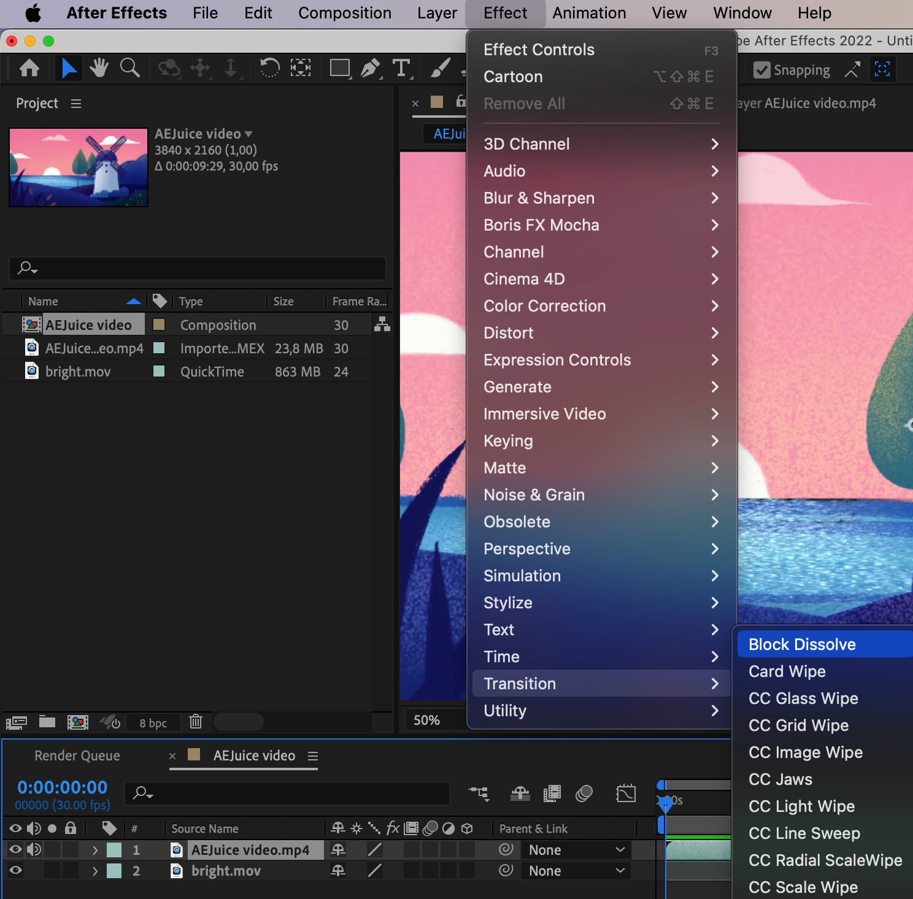Click the 8 bpc color depth button
The width and height of the screenshot is (913, 899).
click(153, 723)
